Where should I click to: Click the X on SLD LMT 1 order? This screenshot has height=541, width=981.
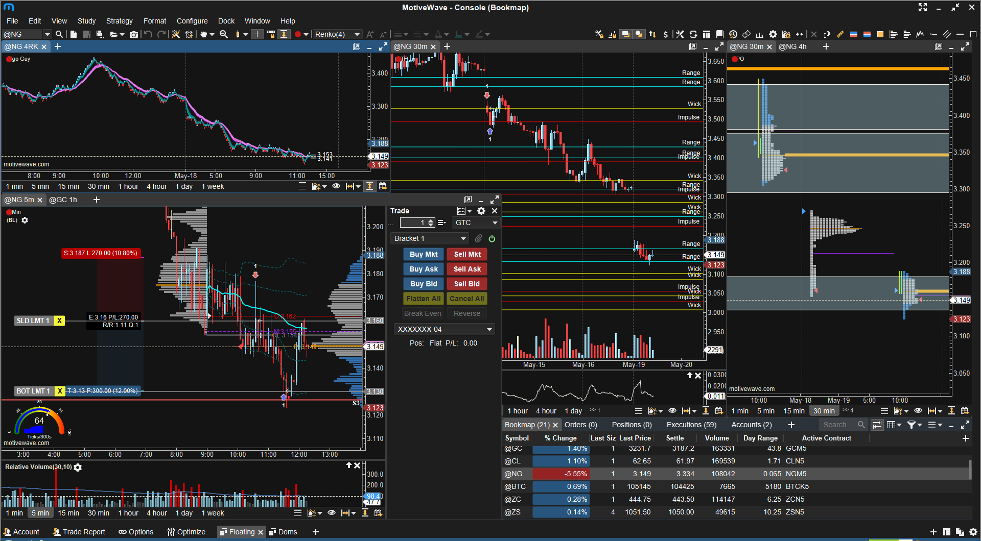point(59,321)
